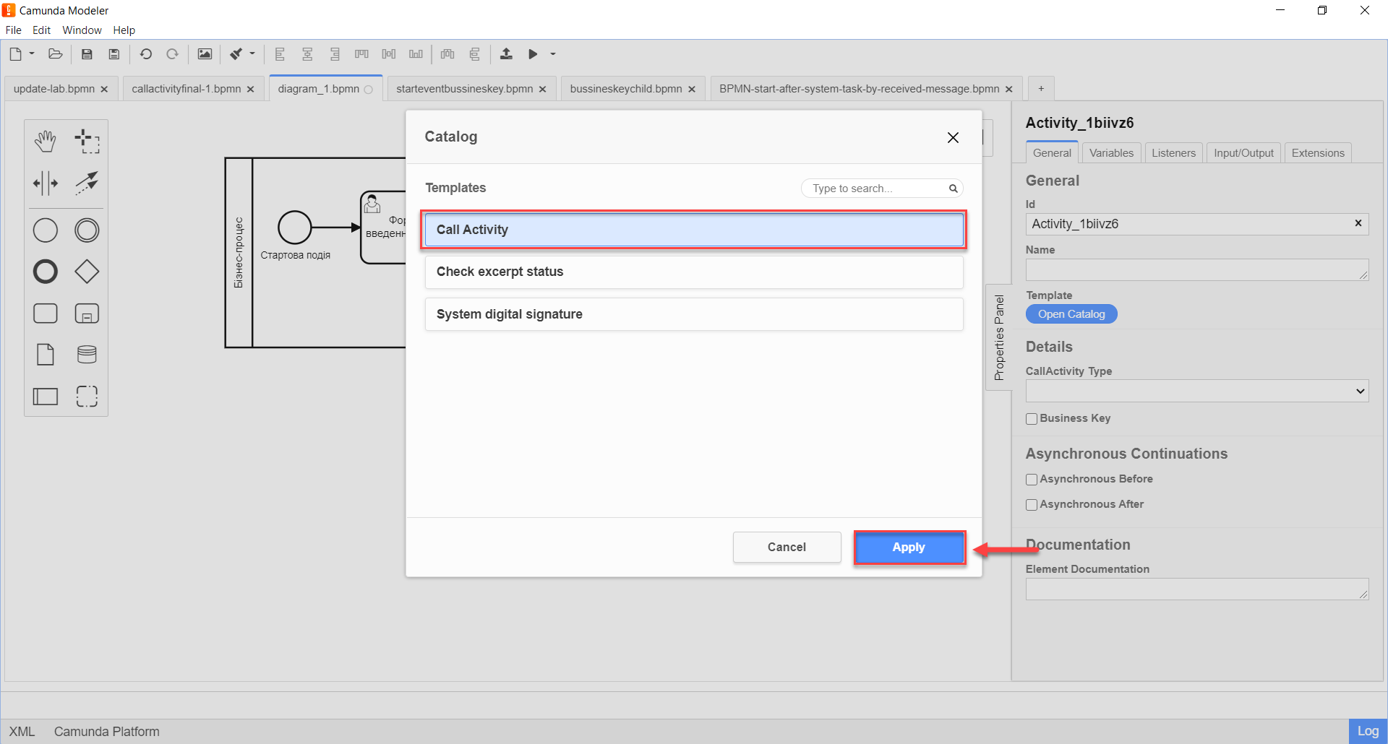Activate the hand tool in palette
Viewport: 1388px width, 744px height.
(x=46, y=142)
